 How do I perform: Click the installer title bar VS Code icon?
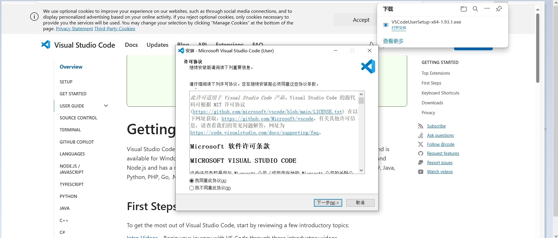(x=181, y=51)
